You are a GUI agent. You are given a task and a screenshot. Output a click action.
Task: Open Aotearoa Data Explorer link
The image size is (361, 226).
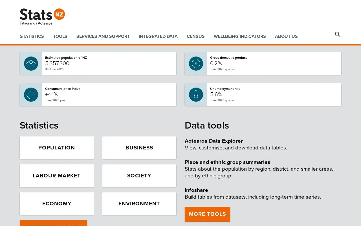214,141
